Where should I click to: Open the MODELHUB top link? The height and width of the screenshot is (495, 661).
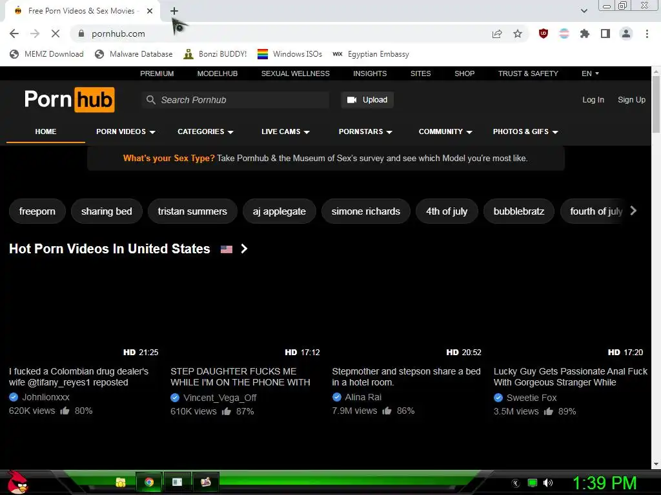pos(217,73)
